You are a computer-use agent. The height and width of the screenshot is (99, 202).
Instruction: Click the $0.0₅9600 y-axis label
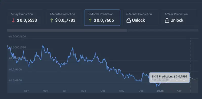15,69
